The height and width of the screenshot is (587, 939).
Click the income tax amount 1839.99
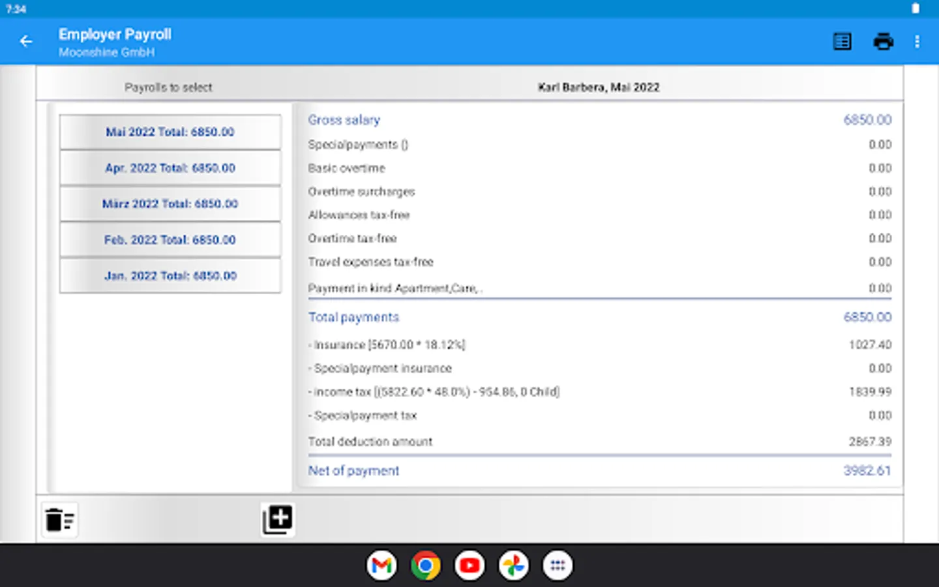pyautogui.click(x=870, y=392)
